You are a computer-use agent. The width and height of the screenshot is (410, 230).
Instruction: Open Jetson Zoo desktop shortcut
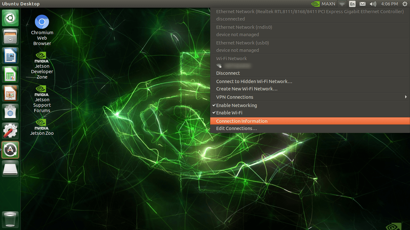(x=42, y=127)
